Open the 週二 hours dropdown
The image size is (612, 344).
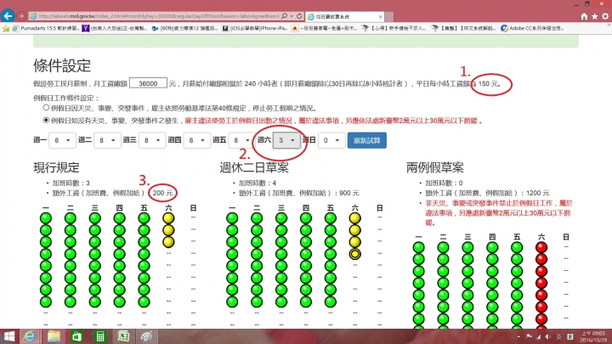[x=107, y=140]
